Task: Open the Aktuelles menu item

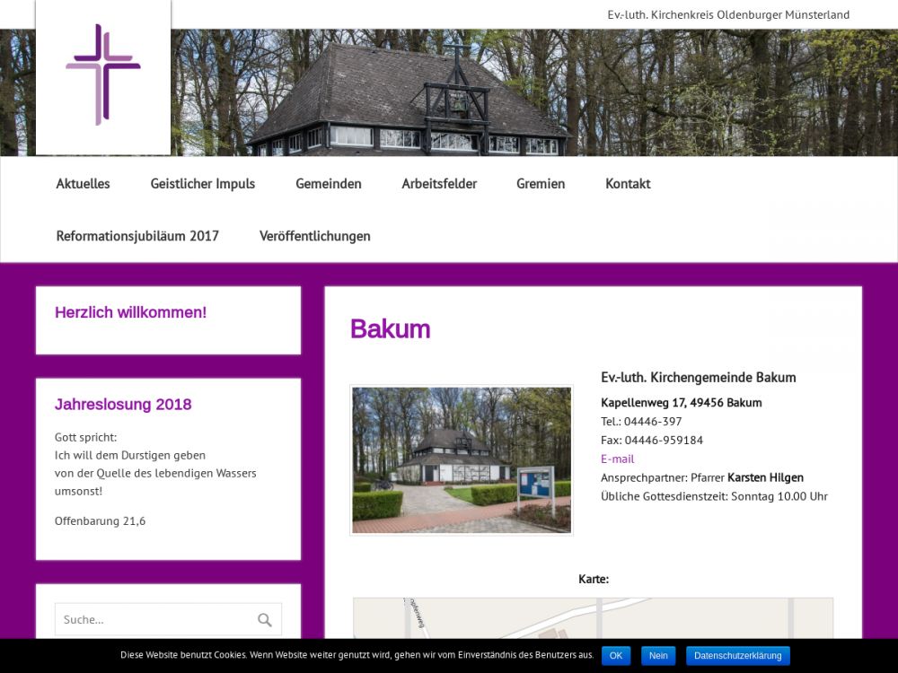Action: click(83, 184)
